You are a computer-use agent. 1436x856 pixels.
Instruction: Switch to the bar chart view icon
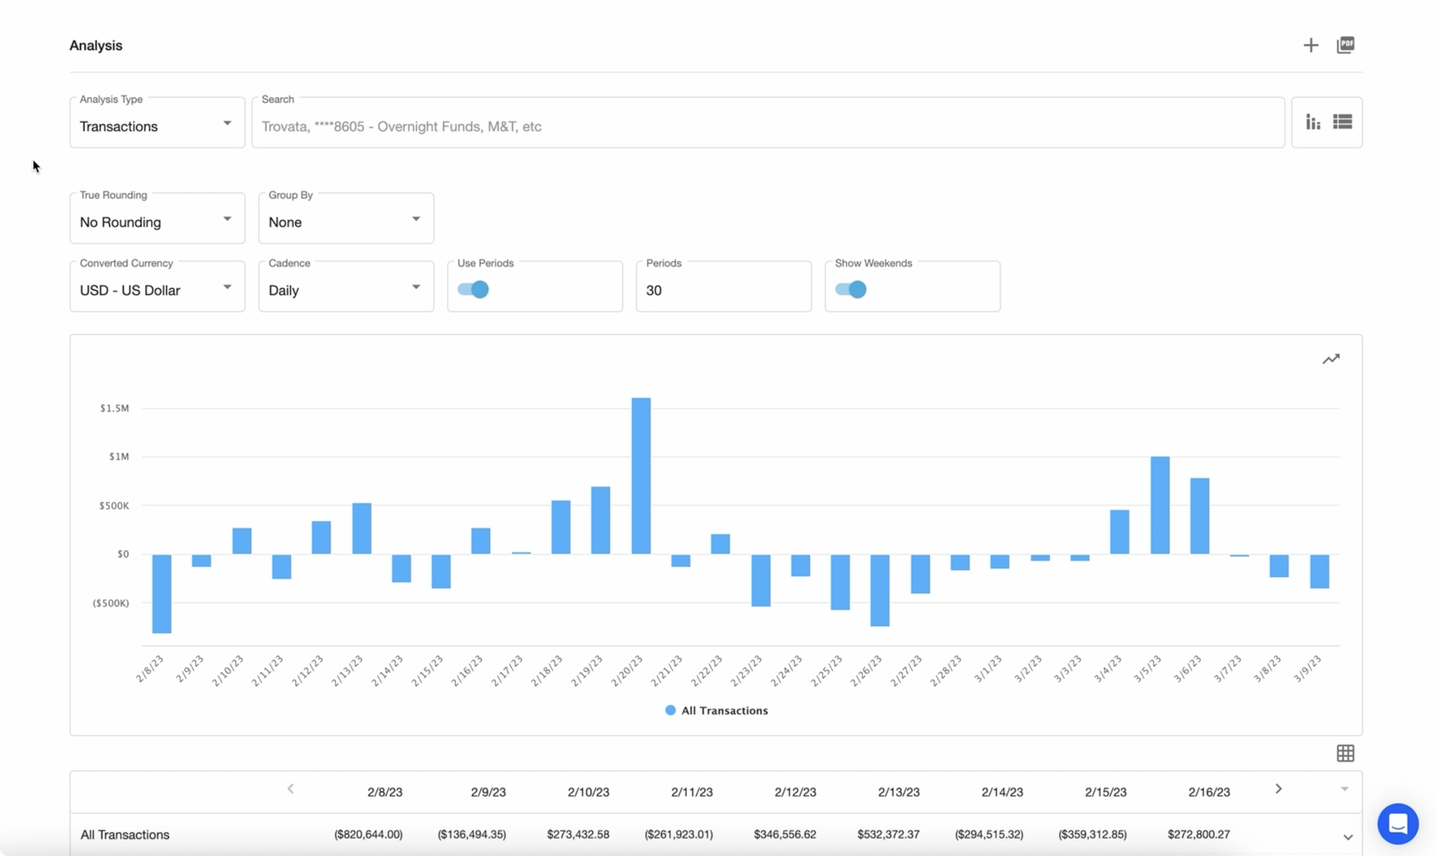[1313, 122]
